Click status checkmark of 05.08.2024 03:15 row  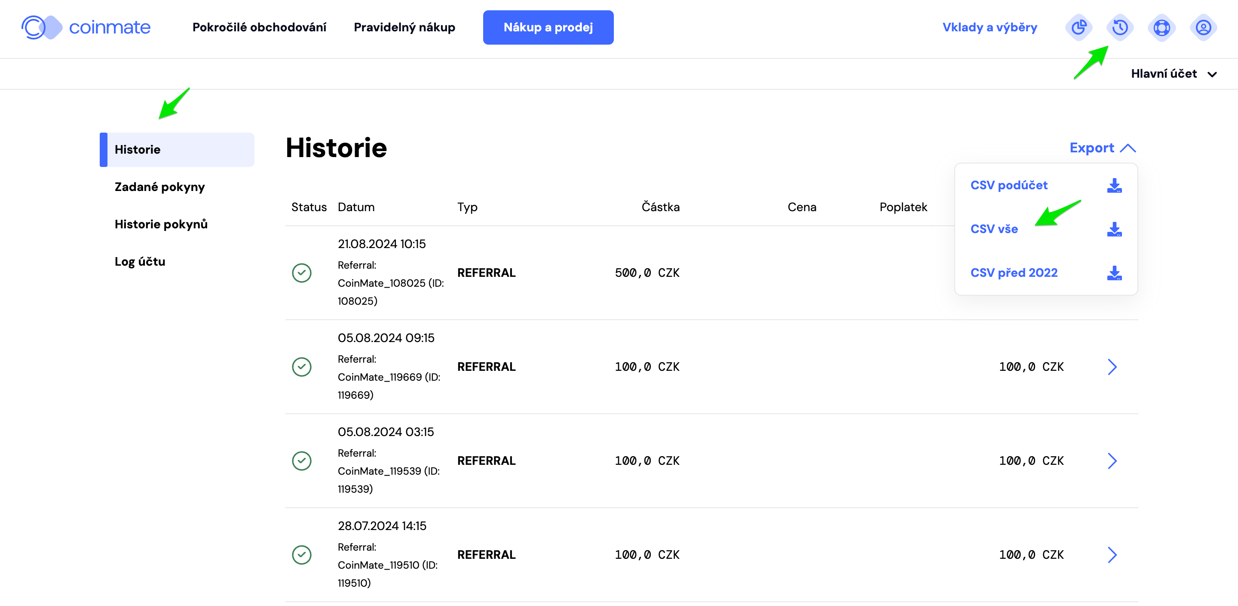click(x=302, y=461)
